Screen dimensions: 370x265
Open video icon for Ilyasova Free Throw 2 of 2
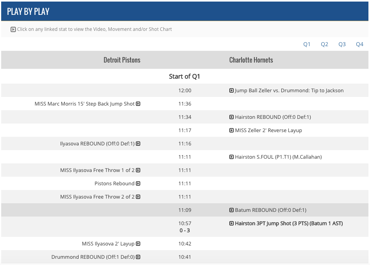138,197
